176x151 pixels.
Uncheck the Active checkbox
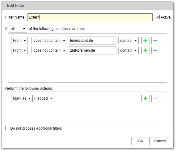[157, 17]
